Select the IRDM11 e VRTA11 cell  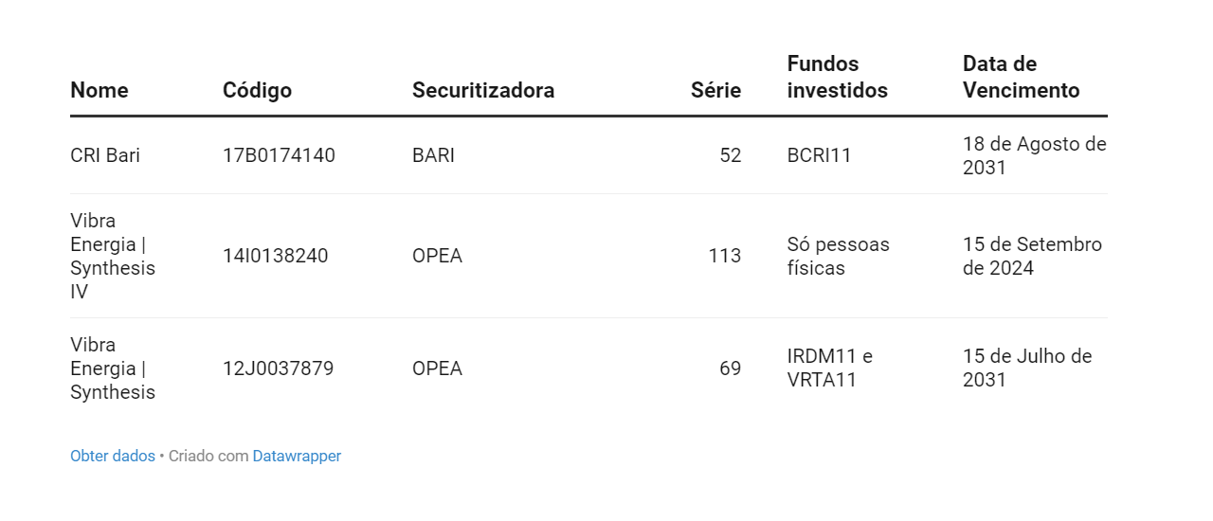tap(830, 368)
